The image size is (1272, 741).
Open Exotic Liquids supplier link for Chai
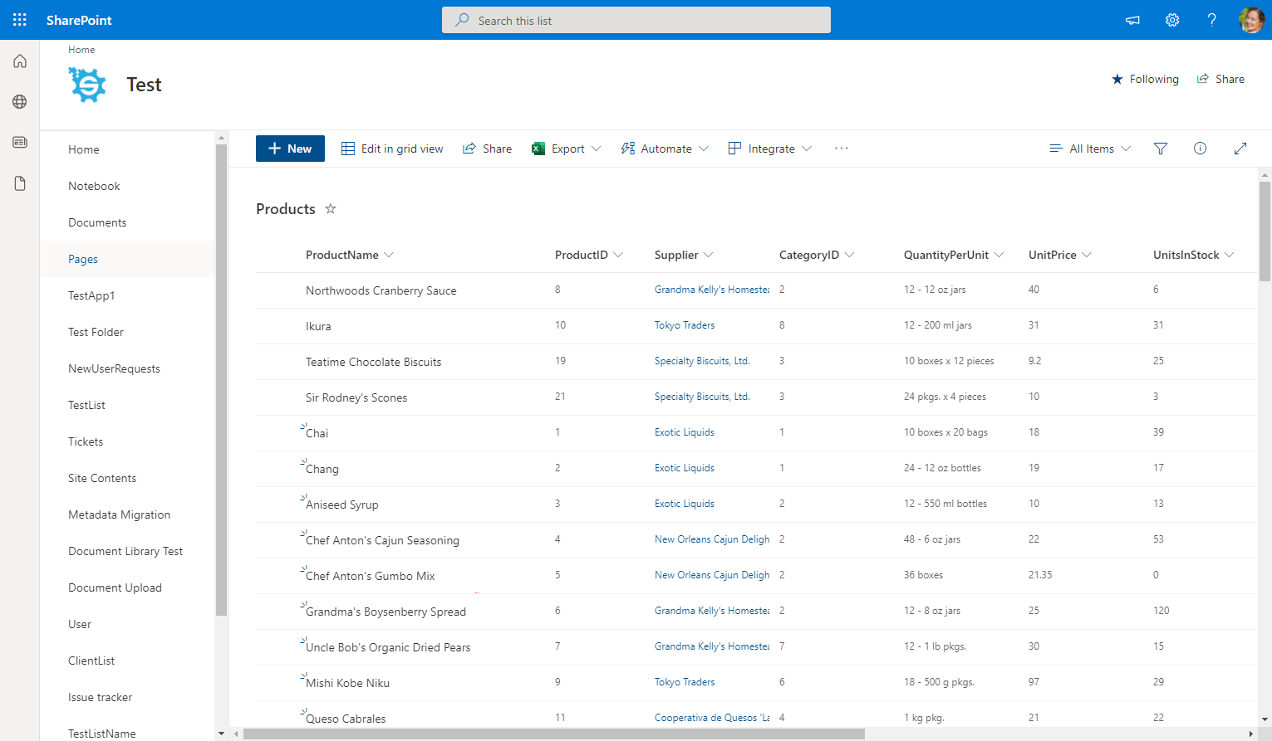[685, 432]
